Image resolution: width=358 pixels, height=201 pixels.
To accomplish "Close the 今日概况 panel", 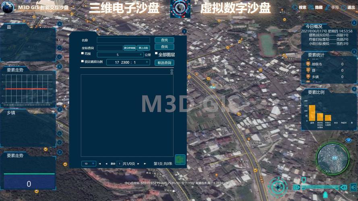I will (354, 23).
